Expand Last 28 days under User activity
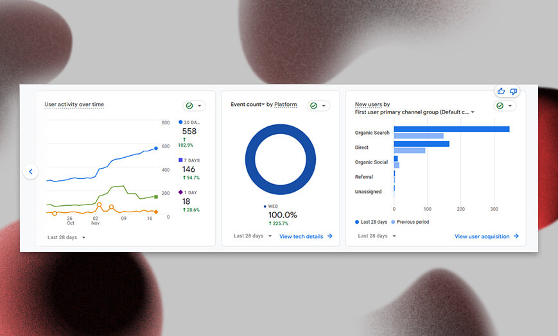The height and width of the screenshot is (336, 558). pos(66,237)
